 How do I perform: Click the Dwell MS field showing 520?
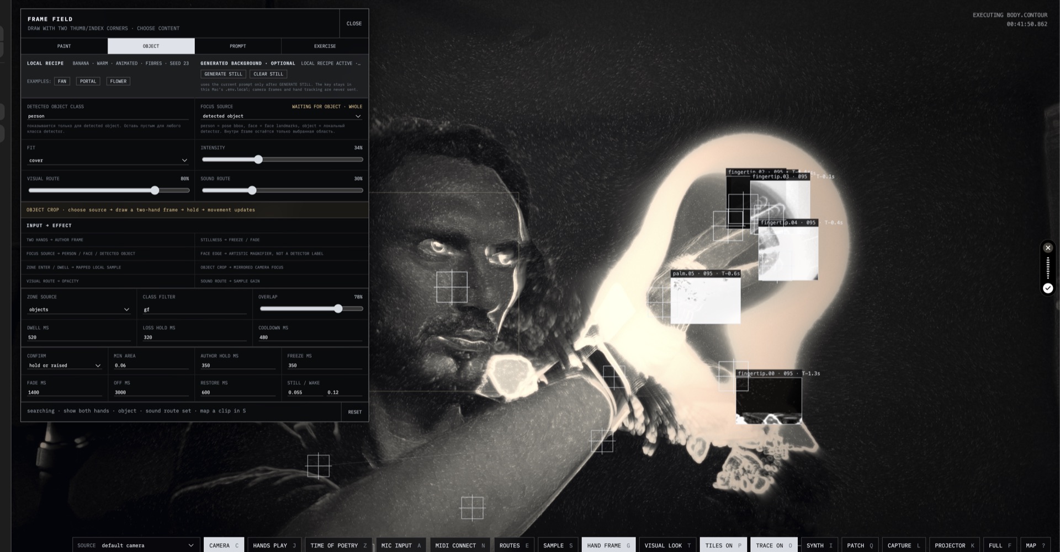[78, 337]
